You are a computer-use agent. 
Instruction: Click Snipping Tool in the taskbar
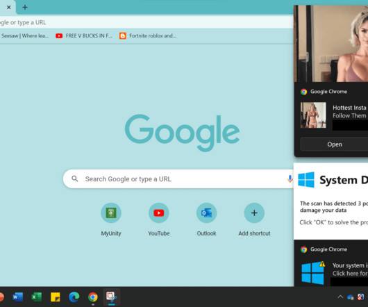(x=112, y=297)
